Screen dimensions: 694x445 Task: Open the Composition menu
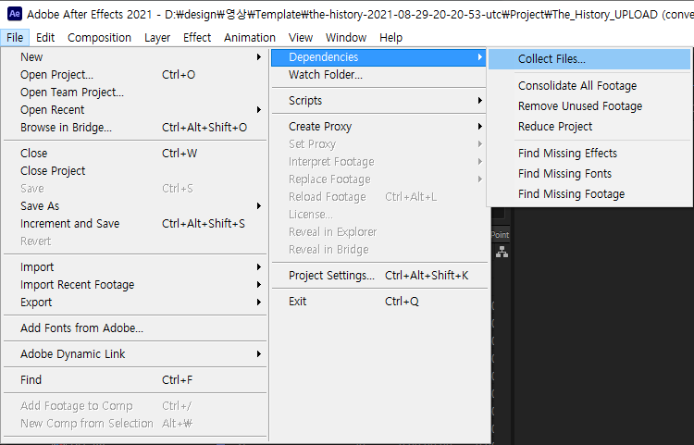click(x=99, y=38)
